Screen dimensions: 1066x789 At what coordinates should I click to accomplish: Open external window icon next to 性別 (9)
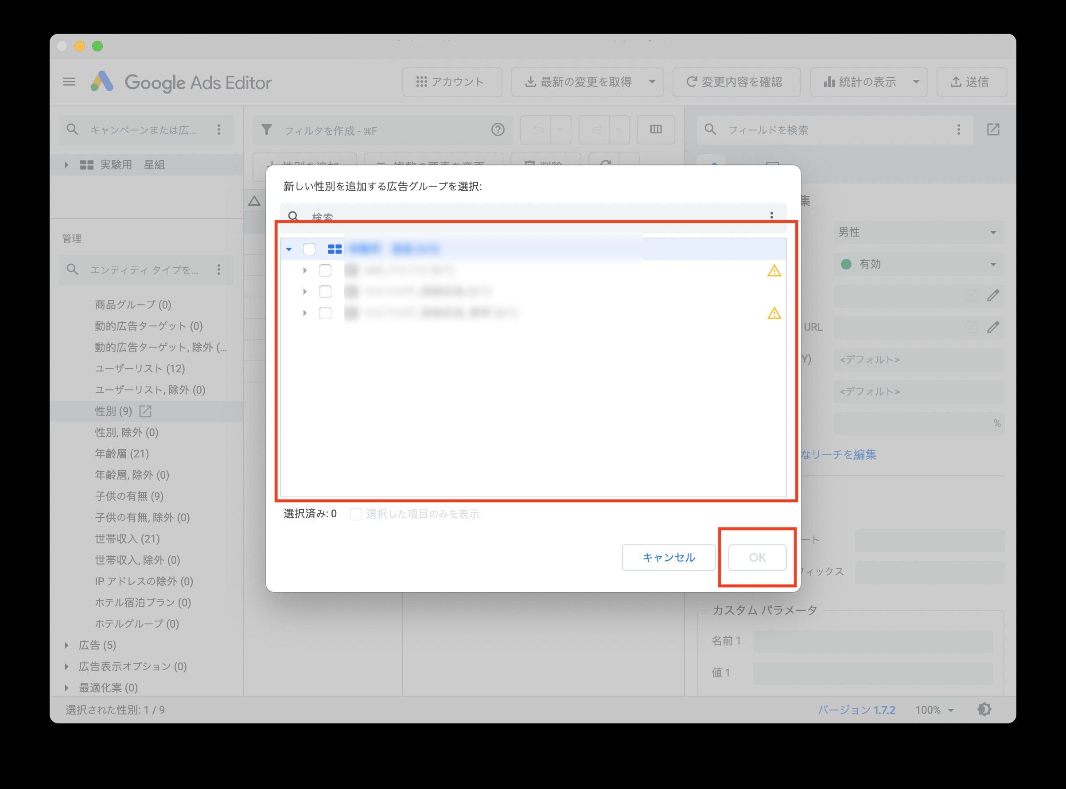point(145,411)
